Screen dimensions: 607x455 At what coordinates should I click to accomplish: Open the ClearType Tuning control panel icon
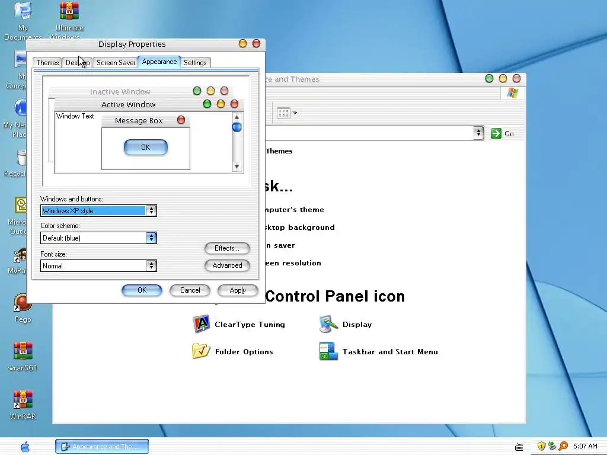[201, 324]
